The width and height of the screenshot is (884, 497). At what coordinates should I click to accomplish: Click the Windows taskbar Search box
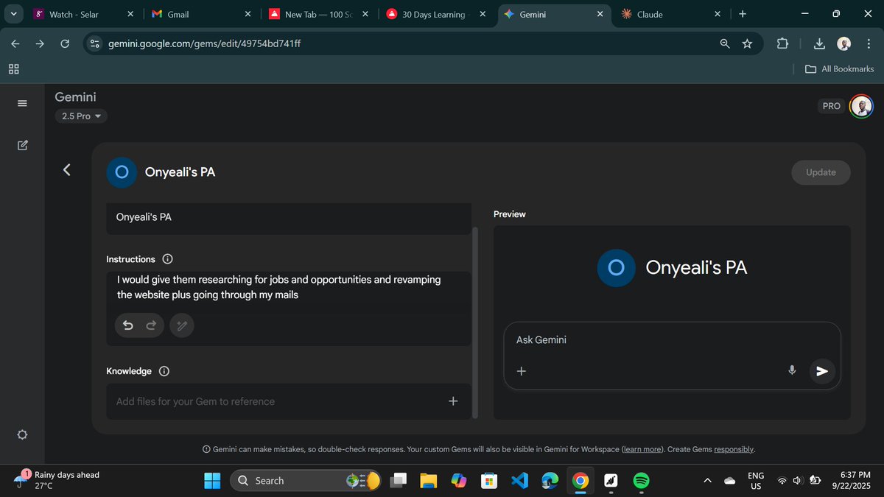(x=306, y=481)
